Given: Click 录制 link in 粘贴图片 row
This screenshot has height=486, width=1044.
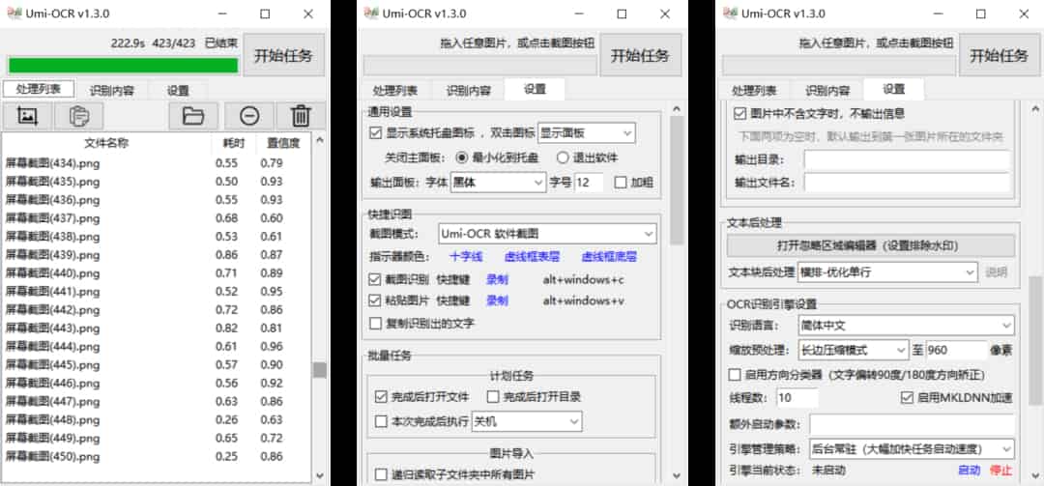Looking at the screenshot, I should [497, 300].
